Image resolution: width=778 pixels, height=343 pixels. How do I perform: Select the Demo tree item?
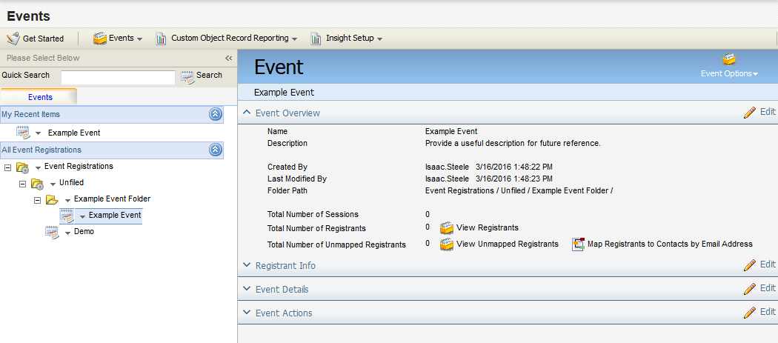[84, 231]
